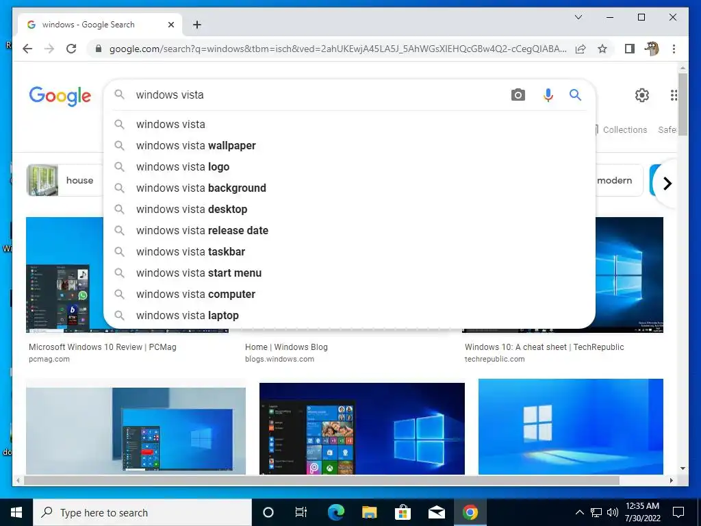The image size is (701, 526).
Task: Click the blue magnifier search button
Action: pos(575,95)
